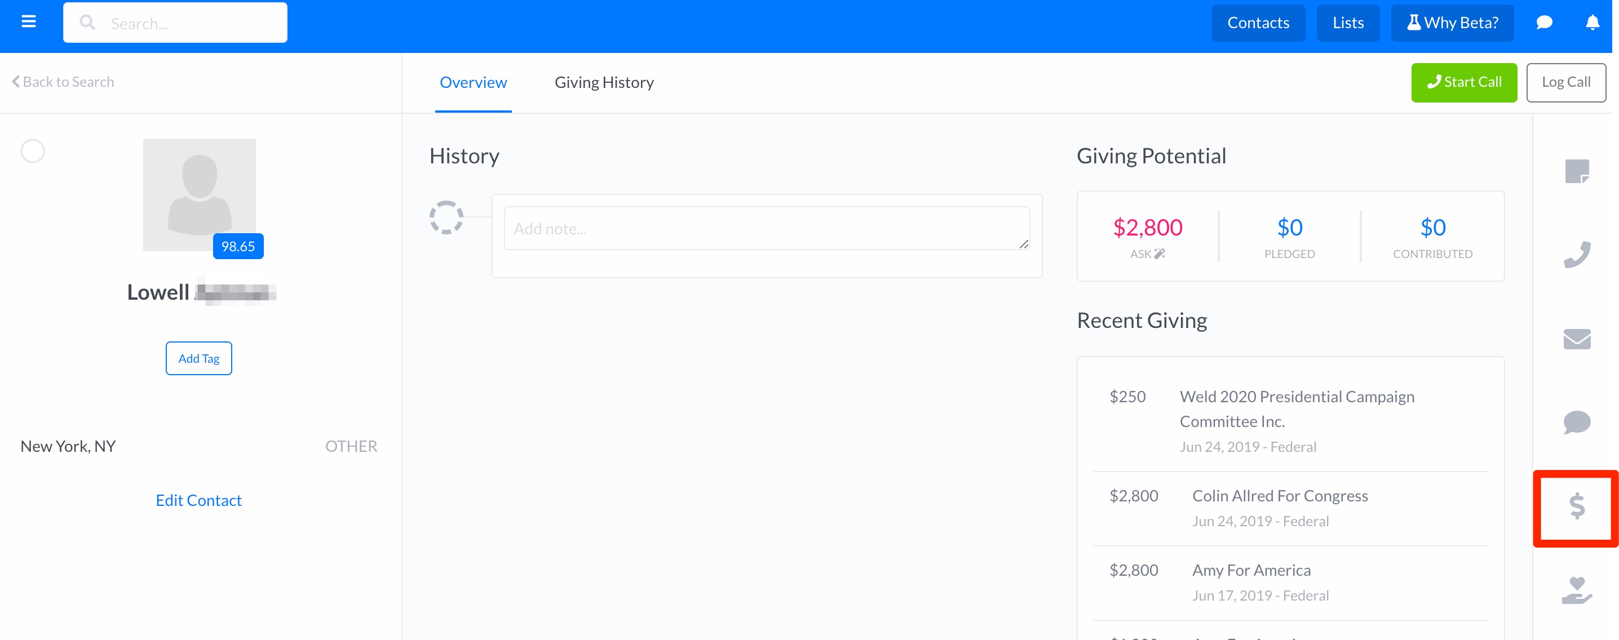Click the $2,800 ASK amount
Screen dimensions: 1619x640
click(1147, 228)
